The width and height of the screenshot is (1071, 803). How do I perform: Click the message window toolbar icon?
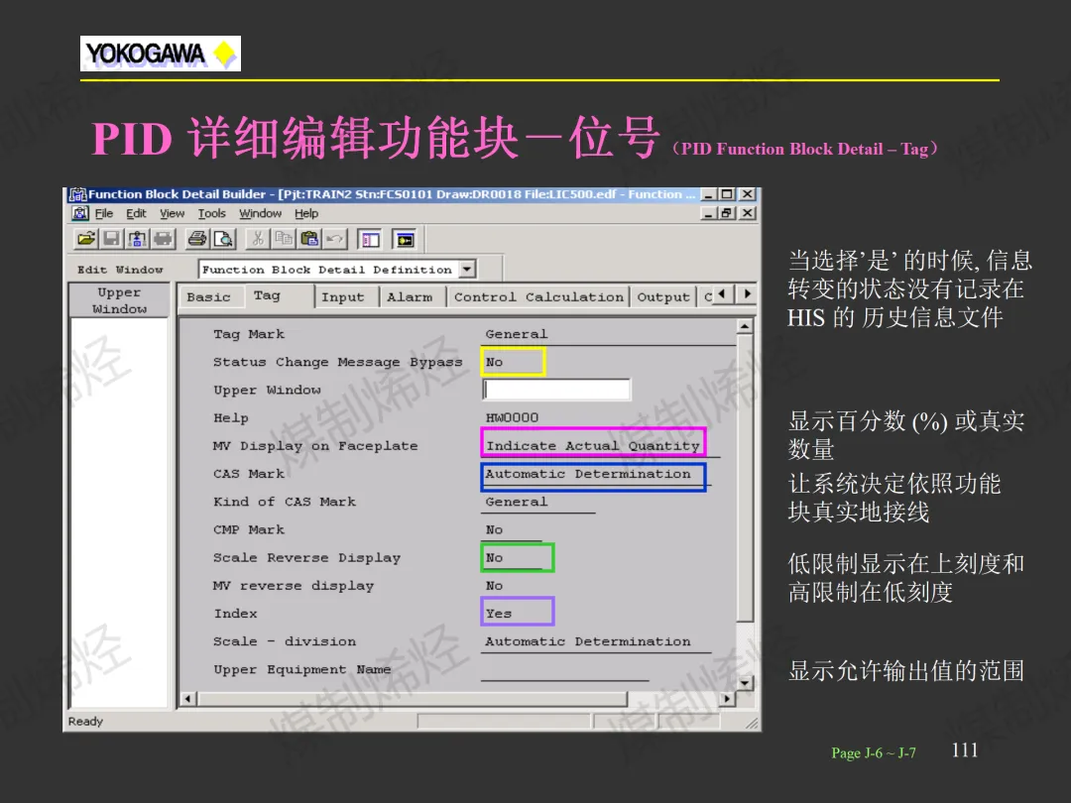405,240
